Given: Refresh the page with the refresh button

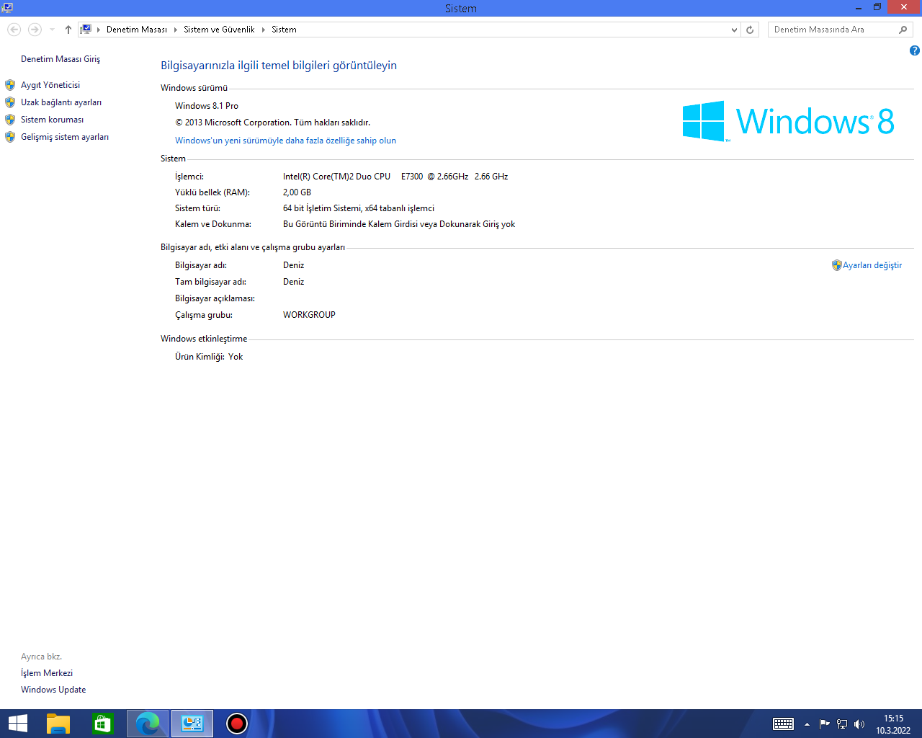Looking at the screenshot, I should point(750,30).
